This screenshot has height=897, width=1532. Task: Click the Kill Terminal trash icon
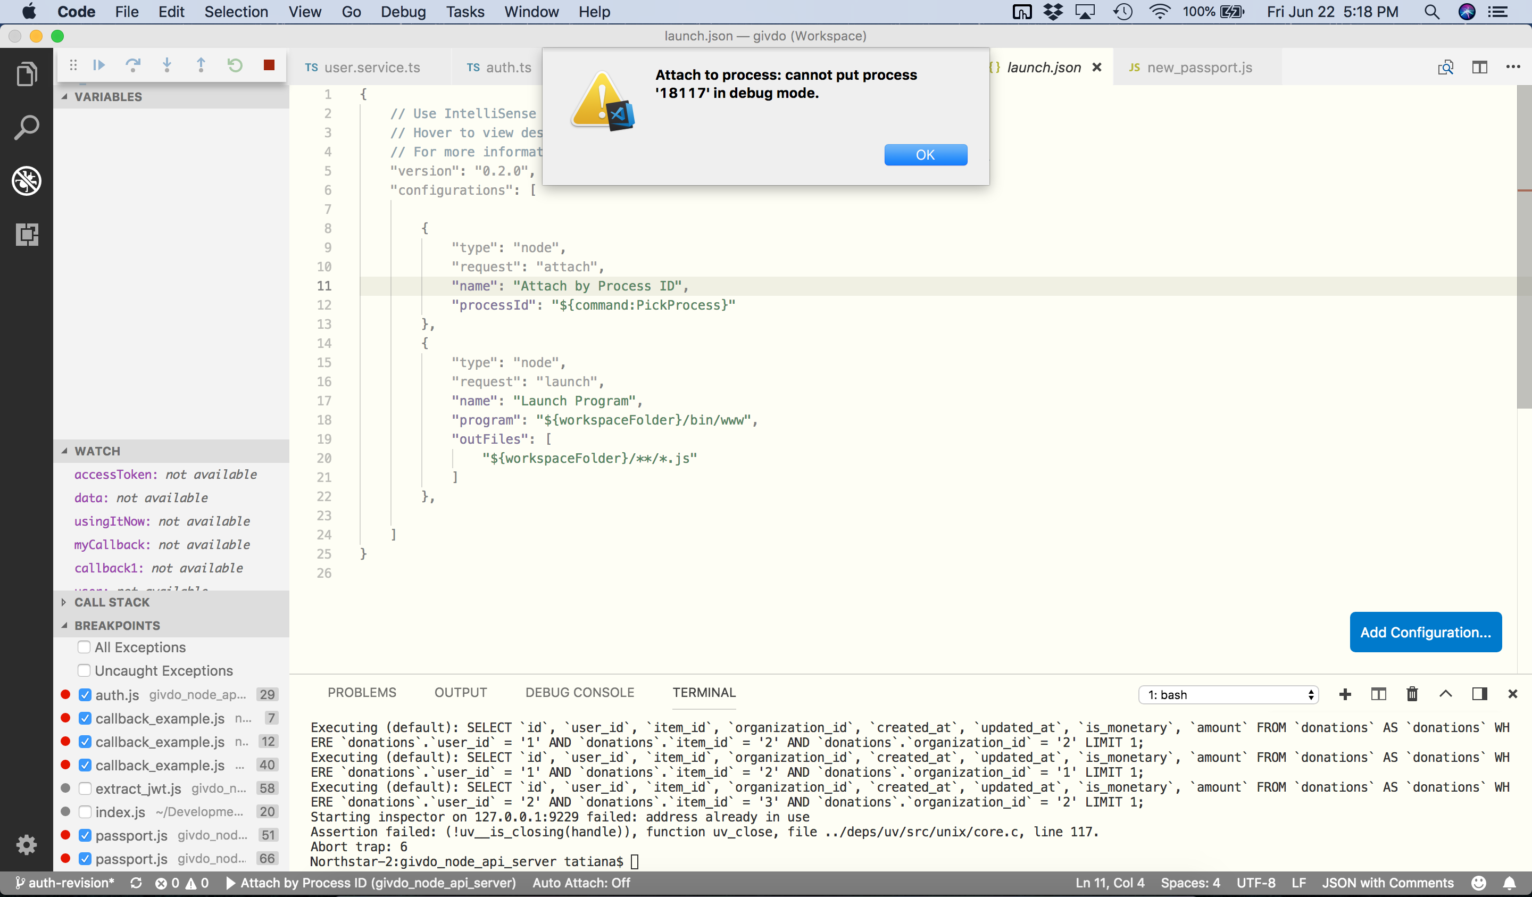pos(1412,694)
